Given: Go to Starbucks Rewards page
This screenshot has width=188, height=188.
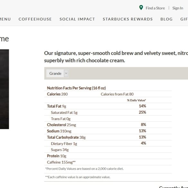Looking at the screenshot, I should click(128, 19).
